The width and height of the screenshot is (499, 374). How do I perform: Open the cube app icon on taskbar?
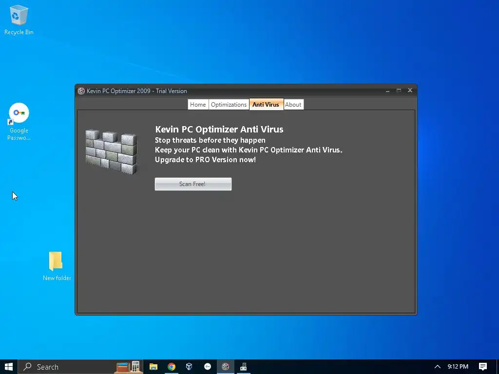click(x=190, y=367)
